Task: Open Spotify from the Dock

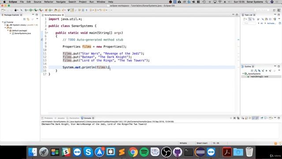Action: point(144,152)
